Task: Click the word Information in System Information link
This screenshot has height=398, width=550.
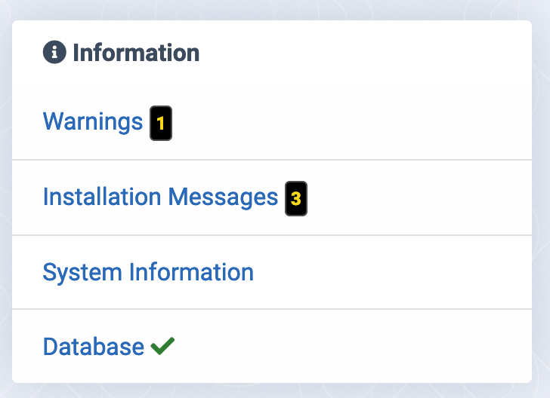Action: (x=192, y=271)
